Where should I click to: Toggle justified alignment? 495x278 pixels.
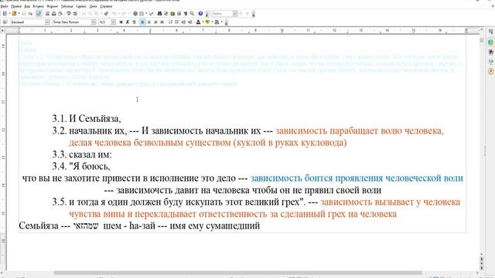(x=162, y=22)
